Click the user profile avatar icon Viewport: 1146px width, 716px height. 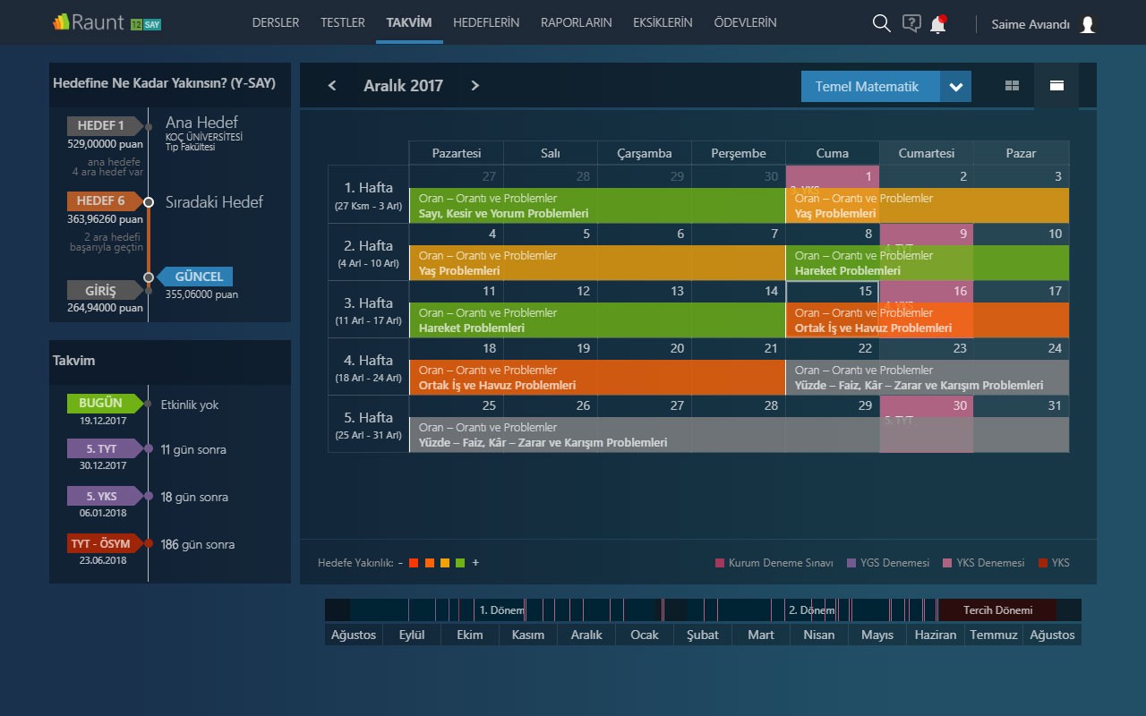click(1088, 24)
